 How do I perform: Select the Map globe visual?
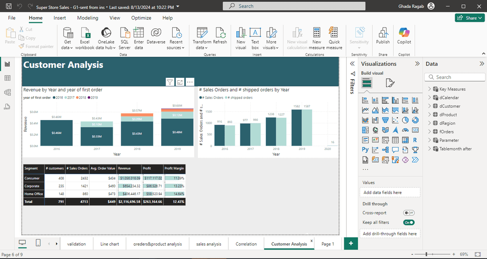tap(375, 130)
